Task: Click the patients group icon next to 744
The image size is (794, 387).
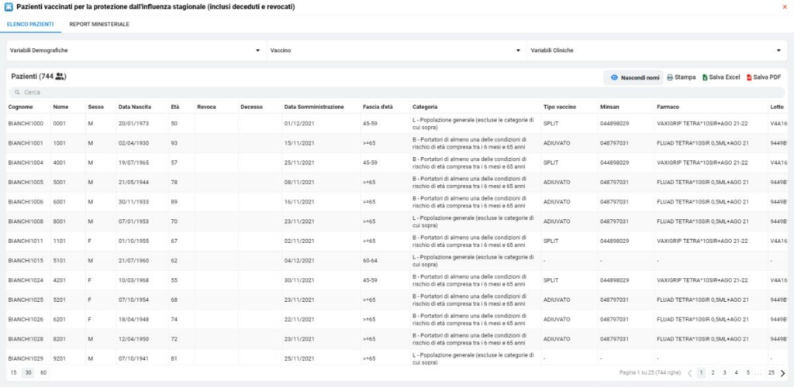Action: pyautogui.click(x=60, y=77)
